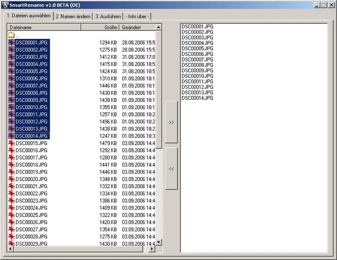Open the '2. Namen ändern' tab

pyautogui.click(x=73, y=16)
